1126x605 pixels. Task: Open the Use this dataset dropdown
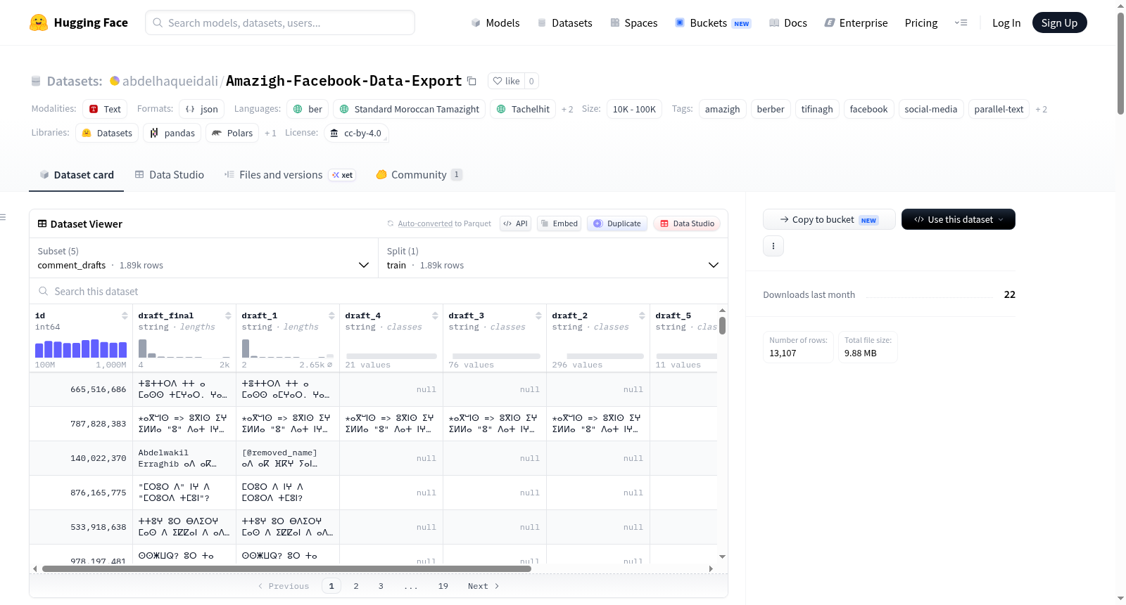[x=958, y=219]
